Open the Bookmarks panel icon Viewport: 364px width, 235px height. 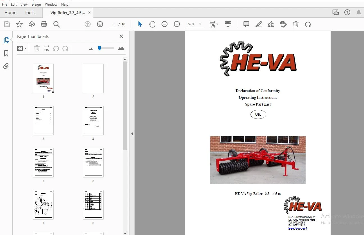(6, 53)
